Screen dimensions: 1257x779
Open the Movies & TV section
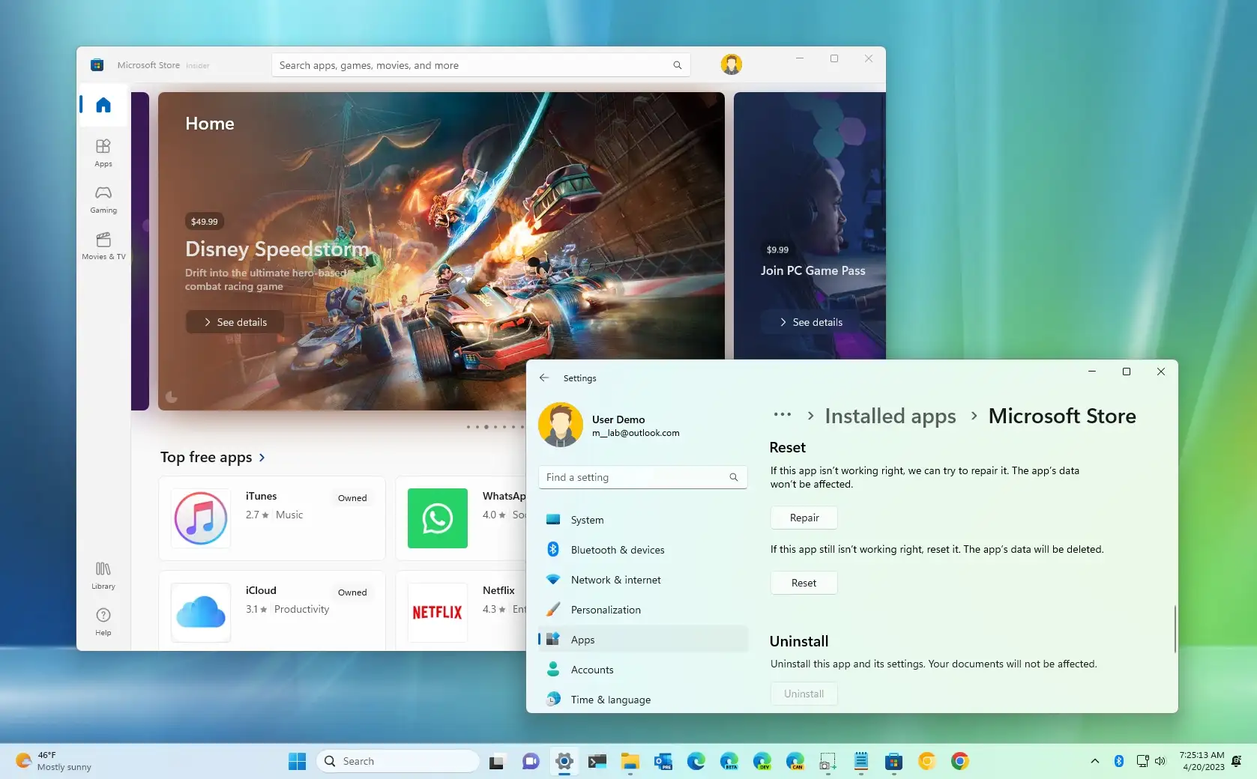[103, 246]
